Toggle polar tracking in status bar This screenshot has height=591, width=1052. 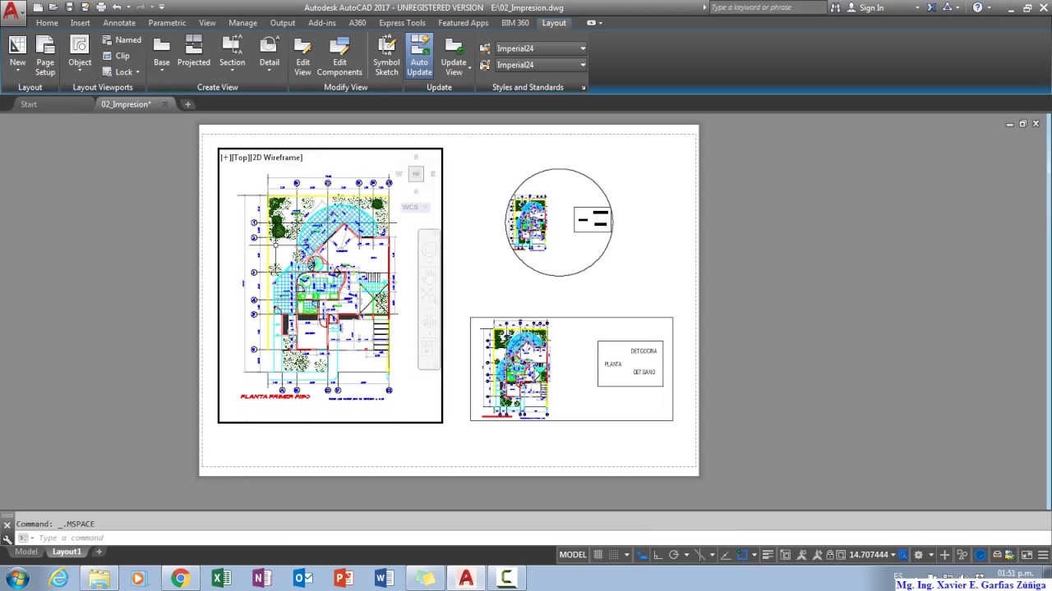[x=674, y=555]
